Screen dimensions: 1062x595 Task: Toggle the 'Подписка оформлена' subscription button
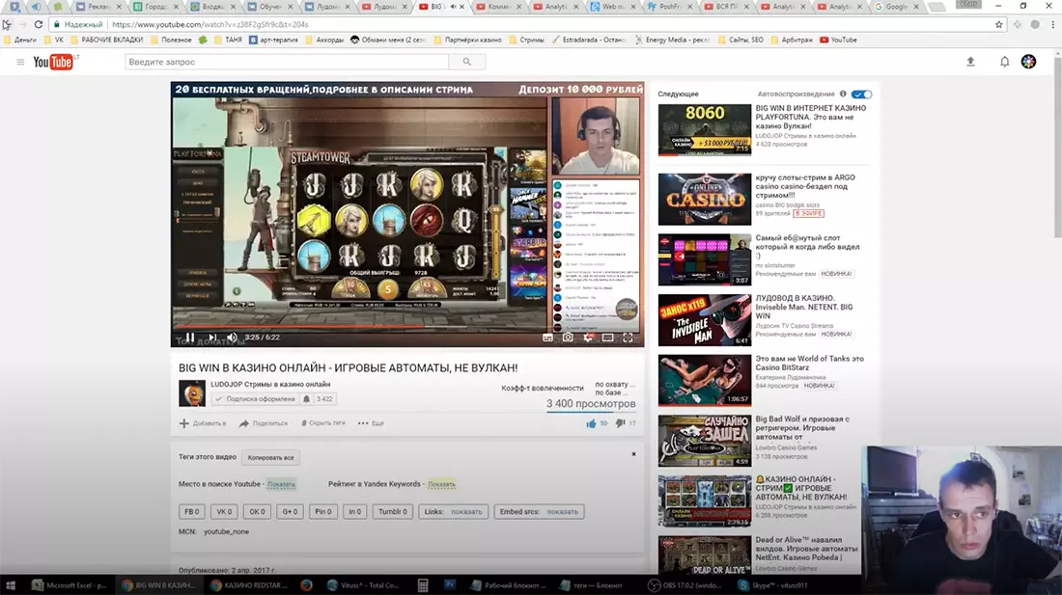[x=255, y=398]
